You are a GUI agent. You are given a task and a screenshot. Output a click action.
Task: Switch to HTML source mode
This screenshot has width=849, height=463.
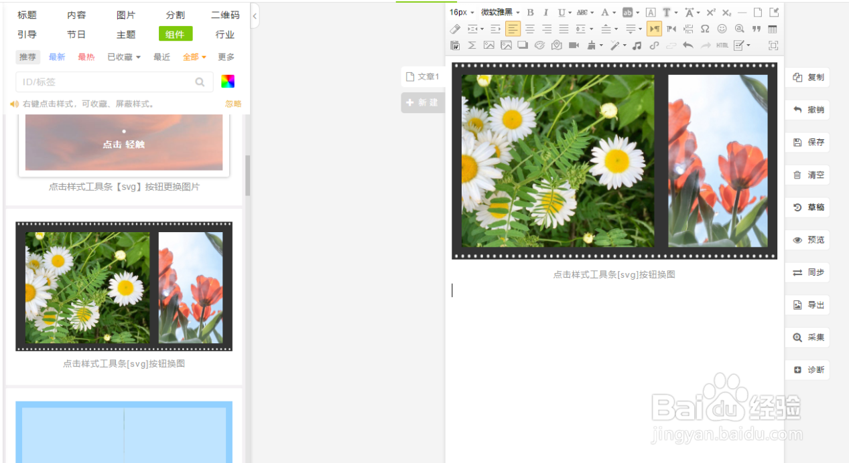[x=722, y=45]
